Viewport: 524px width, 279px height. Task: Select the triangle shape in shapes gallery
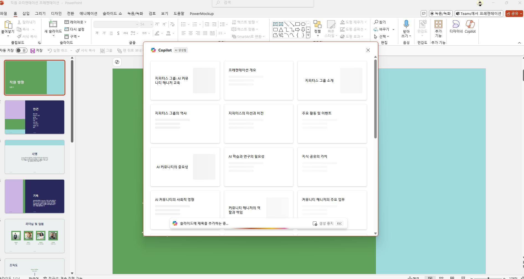[x=281, y=30]
